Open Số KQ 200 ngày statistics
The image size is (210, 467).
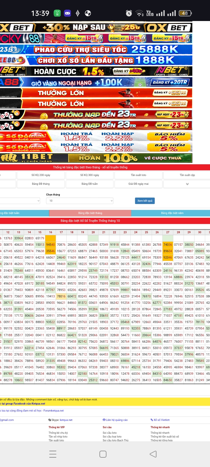tap(41, 175)
